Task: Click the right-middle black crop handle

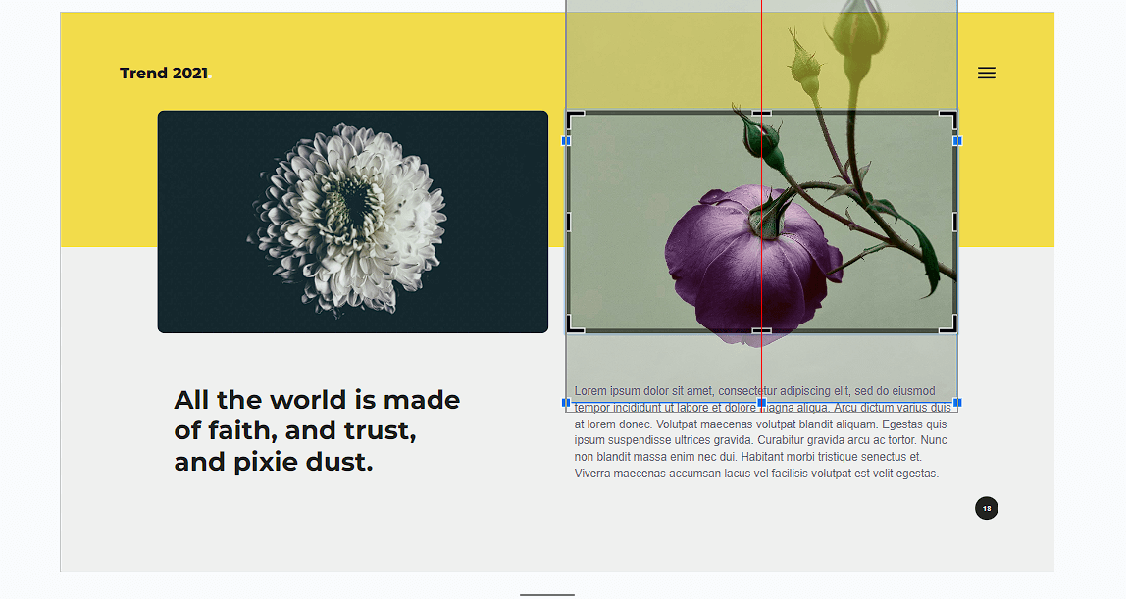Action: coord(955,223)
